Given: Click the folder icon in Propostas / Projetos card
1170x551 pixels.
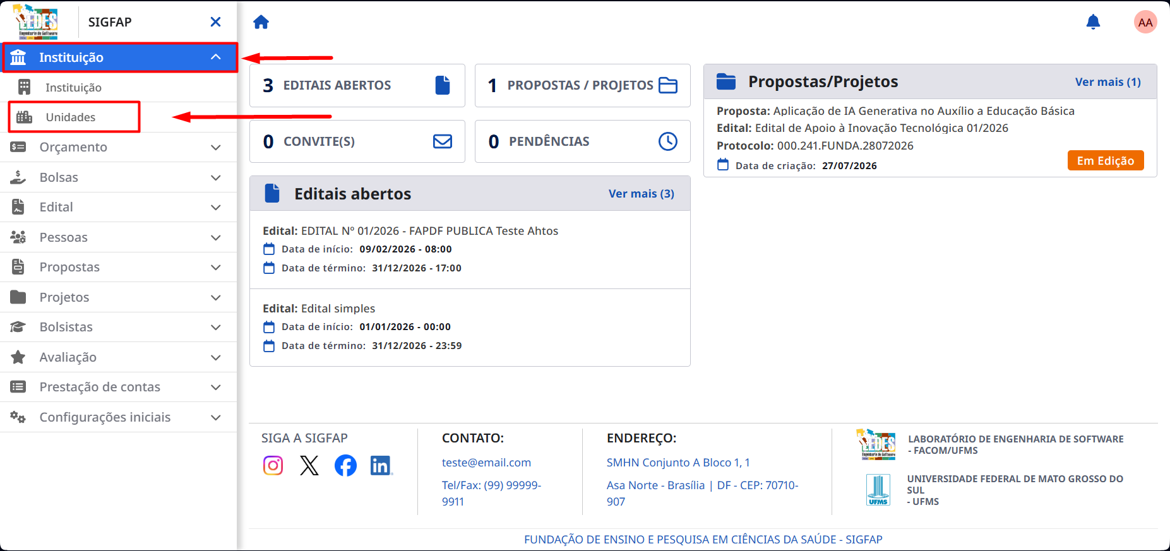Looking at the screenshot, I should pyautogui.click(x=668, y=85).
